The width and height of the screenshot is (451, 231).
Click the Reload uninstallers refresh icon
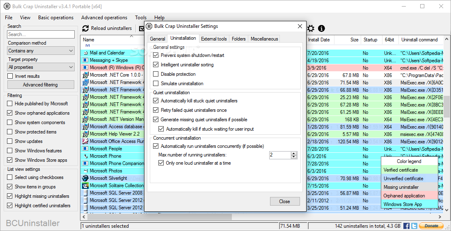tap(85, 28)
